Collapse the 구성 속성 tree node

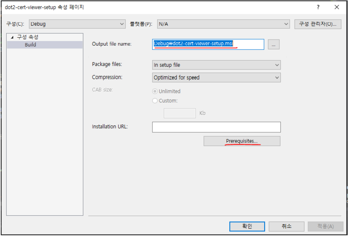coord(13,37)
